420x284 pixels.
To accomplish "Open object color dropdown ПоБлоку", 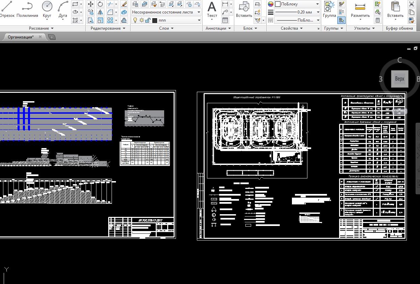I will [297, 4].
